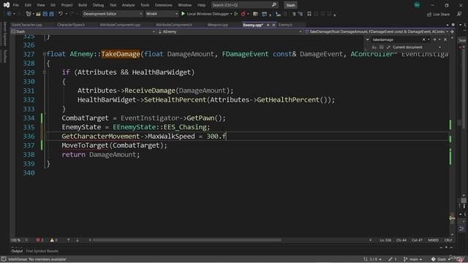Click the Save icon in toolbar

(x=45, y=14)
